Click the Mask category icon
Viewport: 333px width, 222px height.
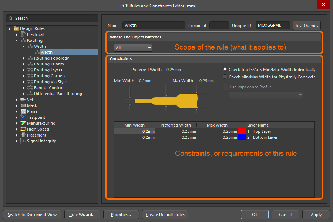(23, 105)
